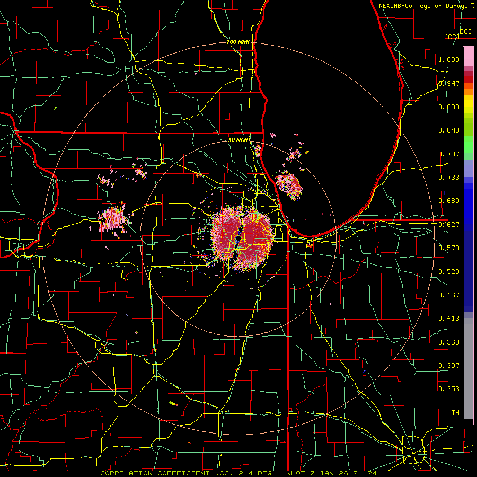Select the 0.520 scale value

[449, 272]
